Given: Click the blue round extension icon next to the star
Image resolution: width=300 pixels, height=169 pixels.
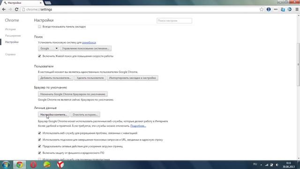Looking at the screenshot, I should pos(269,9).
